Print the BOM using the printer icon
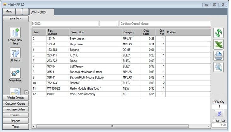This screenshot has height=132, width=231. (x=218, y=56)
